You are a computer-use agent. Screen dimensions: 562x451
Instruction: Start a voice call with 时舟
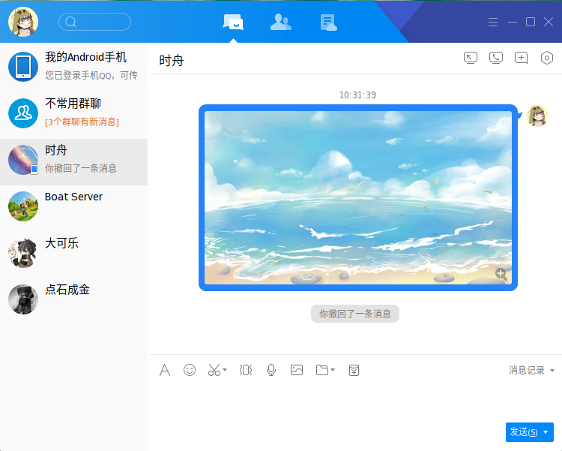(x=495, y=58)
